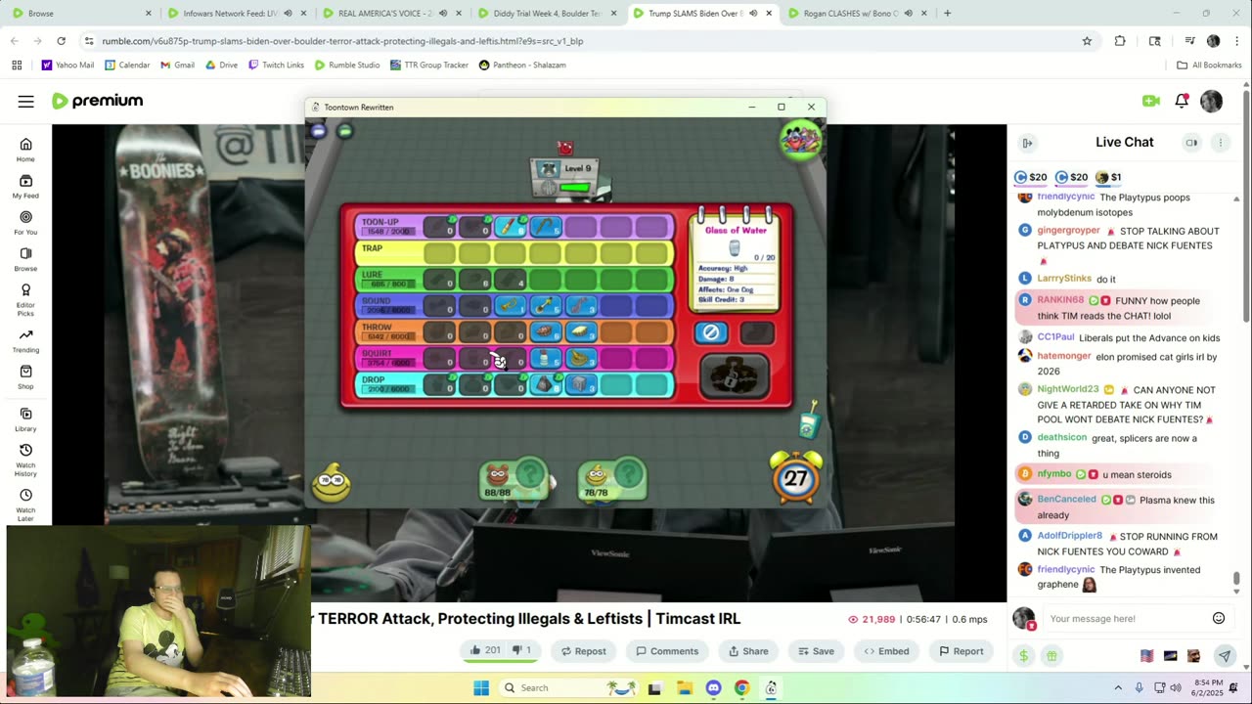Screen dimensions: 1252x704
Task: Click the Rumble premium logo
Action: (x=98, y=101)
